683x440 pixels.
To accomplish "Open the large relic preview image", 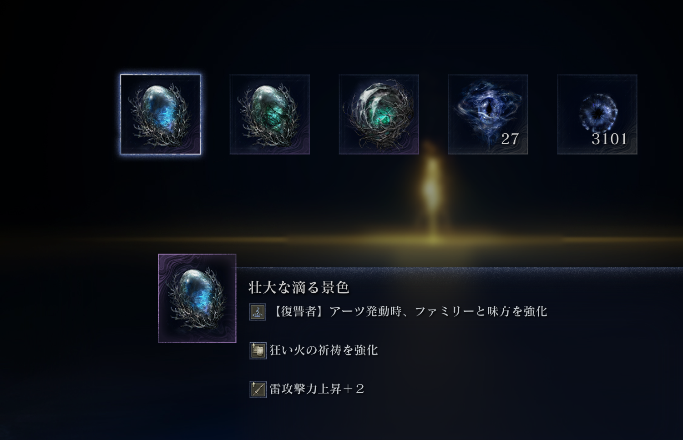I will (x=197, y=298).
